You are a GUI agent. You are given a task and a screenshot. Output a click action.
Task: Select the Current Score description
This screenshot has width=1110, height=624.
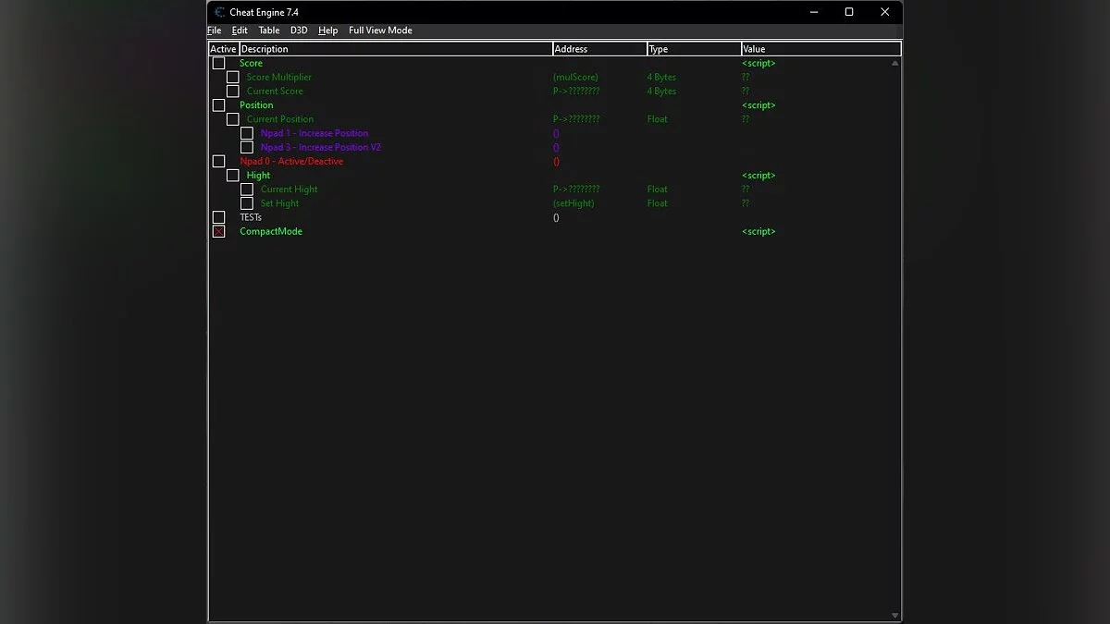pos(275,91)
